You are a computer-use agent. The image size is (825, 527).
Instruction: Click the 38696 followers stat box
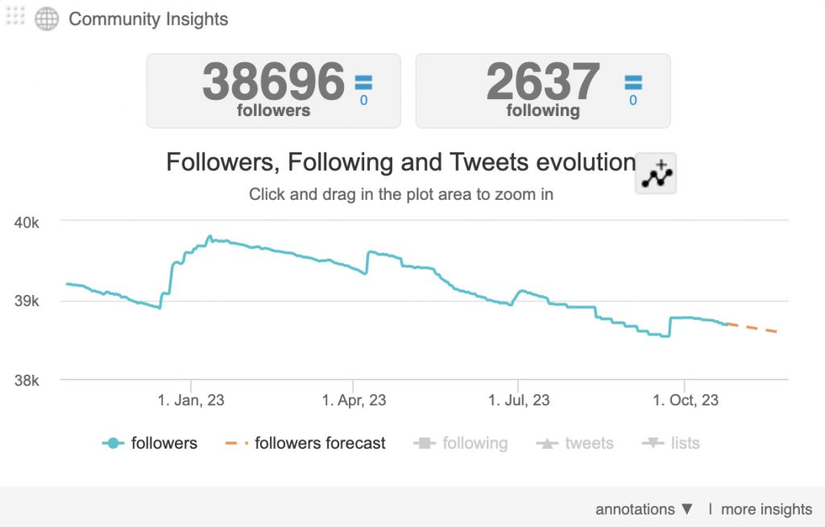coord(273,90)
